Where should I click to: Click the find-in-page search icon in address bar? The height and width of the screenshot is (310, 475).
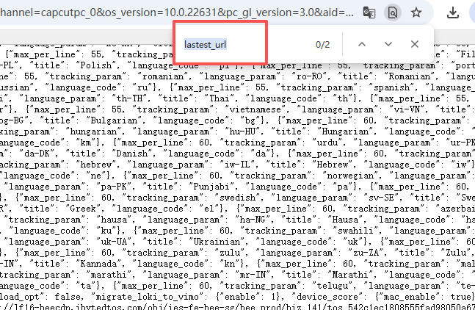tap(393, 12)
